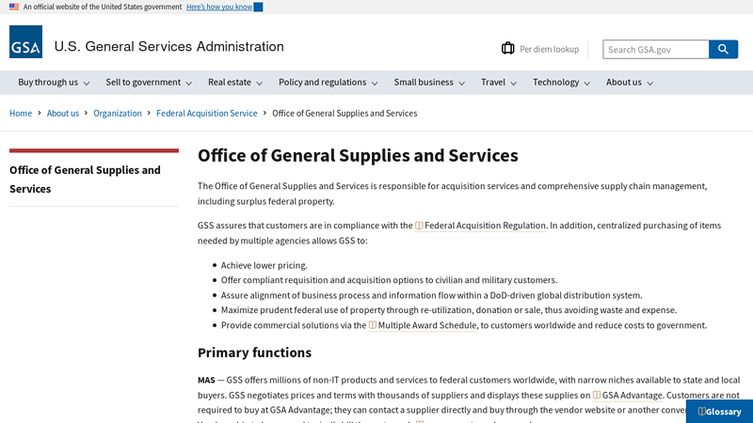Expand the Buy through us menu
753x423 pixels.
coord(54,83)
